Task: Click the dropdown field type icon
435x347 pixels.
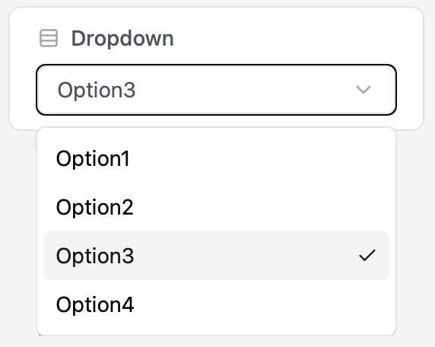Action: point(49,38)
